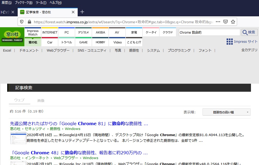Viewport: 259px width, 165px height.
Task: Open the Impress サイト grid icon
Action: (x=230, y=41)
